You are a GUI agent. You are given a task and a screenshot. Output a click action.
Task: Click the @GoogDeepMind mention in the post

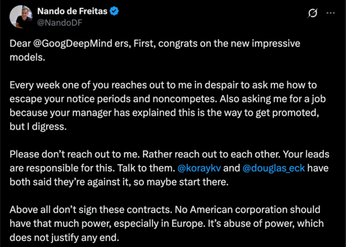click(73, 44)
